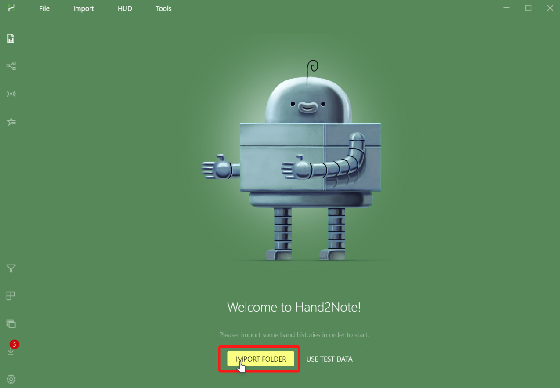Open the stacked windows sidebar icon
The height and width of the screenshot is (388, 560).
[11, 324]
